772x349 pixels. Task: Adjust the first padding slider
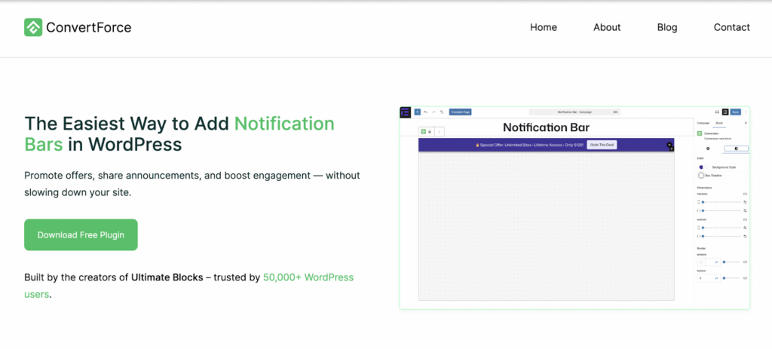click(x=721, y=202)
